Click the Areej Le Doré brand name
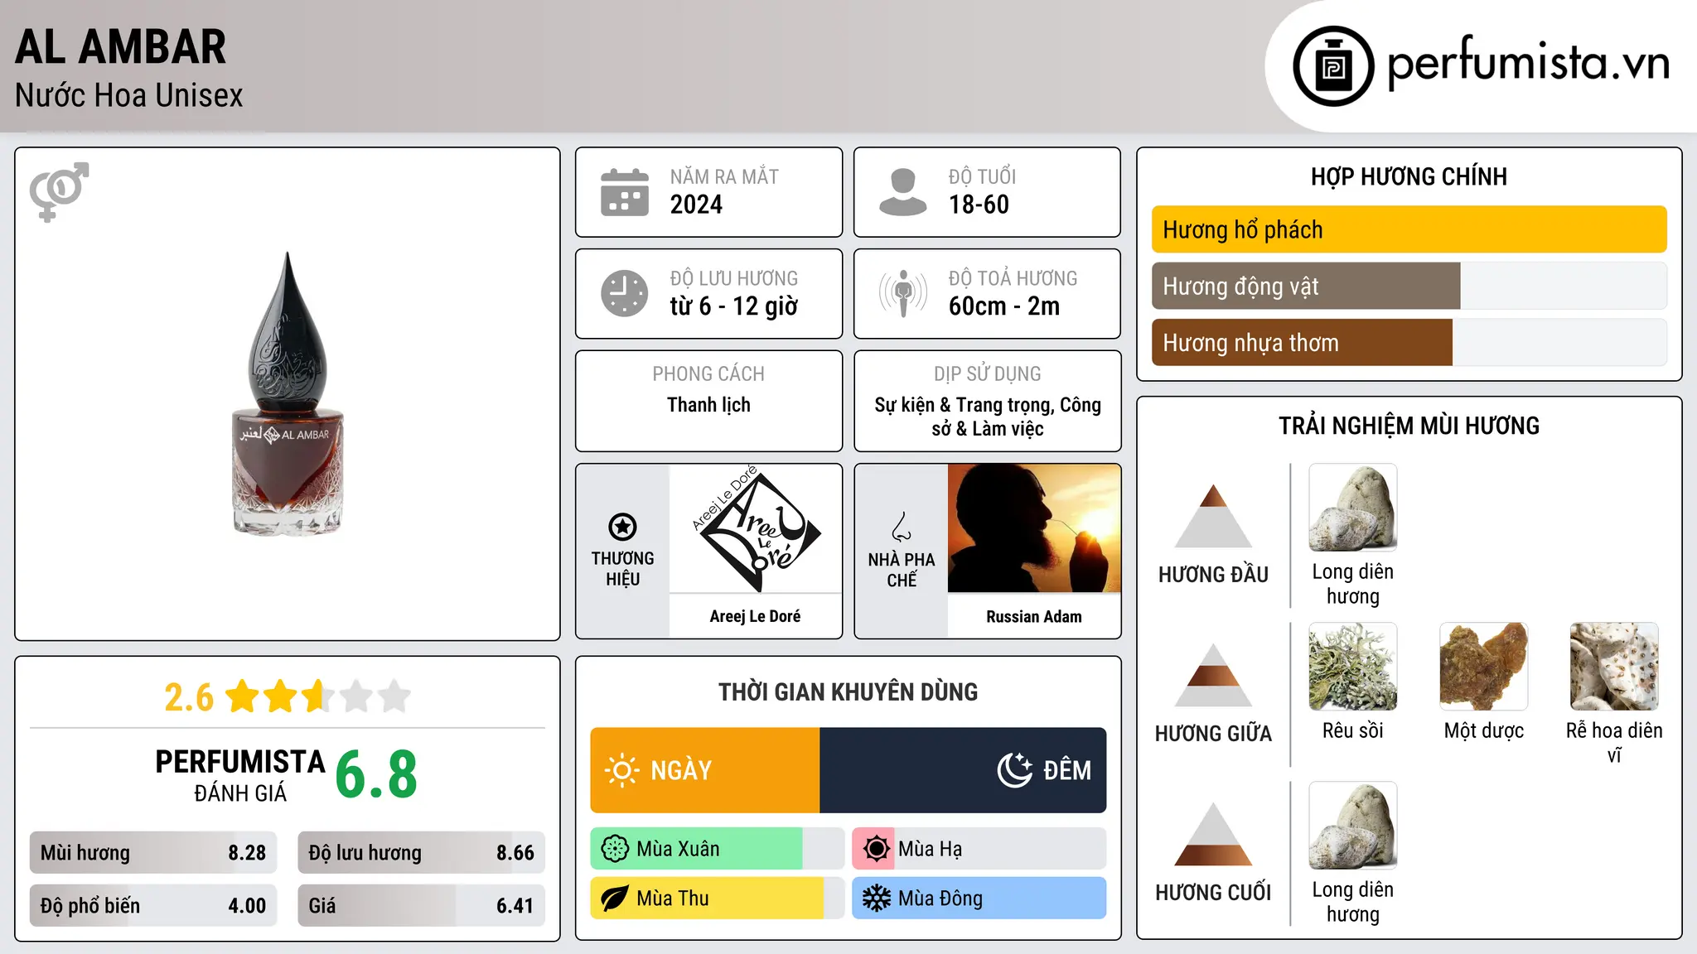Screen dimensions: 1697x954 point(755,616)
